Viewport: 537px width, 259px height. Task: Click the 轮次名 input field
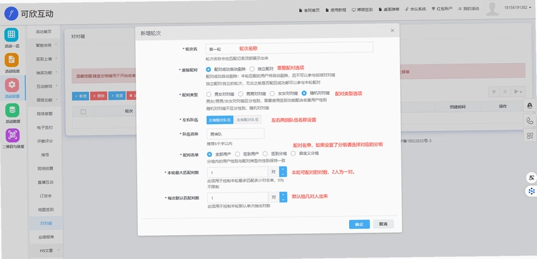pyautogui.click(x=289, y=48)
